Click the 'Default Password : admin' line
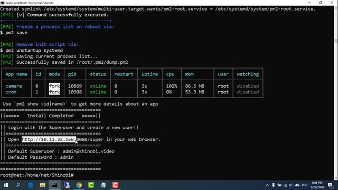Screen dimensions: 338x190 click(41, 157)
